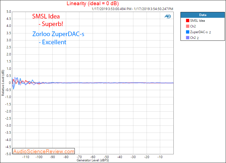The height and width of the screenshot is (163, 226).
Task: Click the -40 tick on the Generator Level axis
Action: point(120,157)
